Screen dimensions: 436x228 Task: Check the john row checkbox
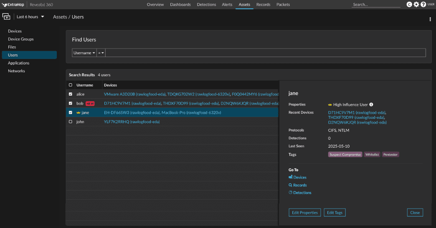[70, 122]
